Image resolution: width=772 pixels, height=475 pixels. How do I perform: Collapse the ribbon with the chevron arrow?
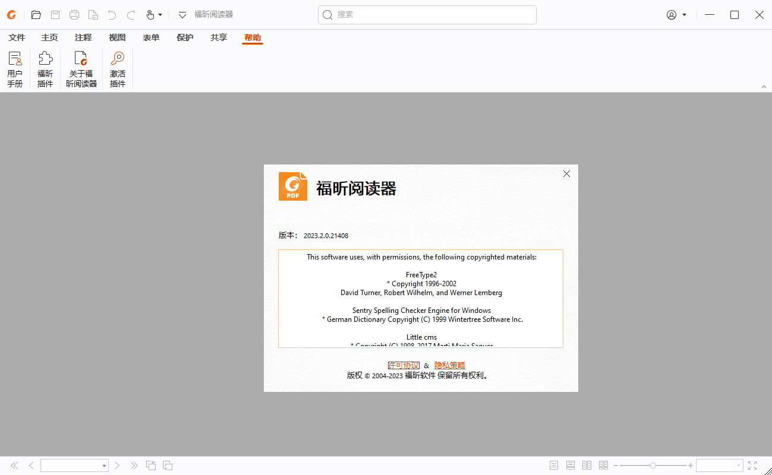[x=764, y=86]
